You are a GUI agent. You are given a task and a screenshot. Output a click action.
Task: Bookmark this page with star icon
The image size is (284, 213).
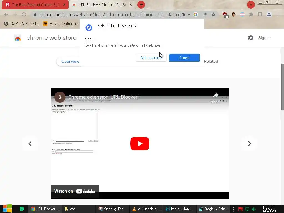coord(214,14)
